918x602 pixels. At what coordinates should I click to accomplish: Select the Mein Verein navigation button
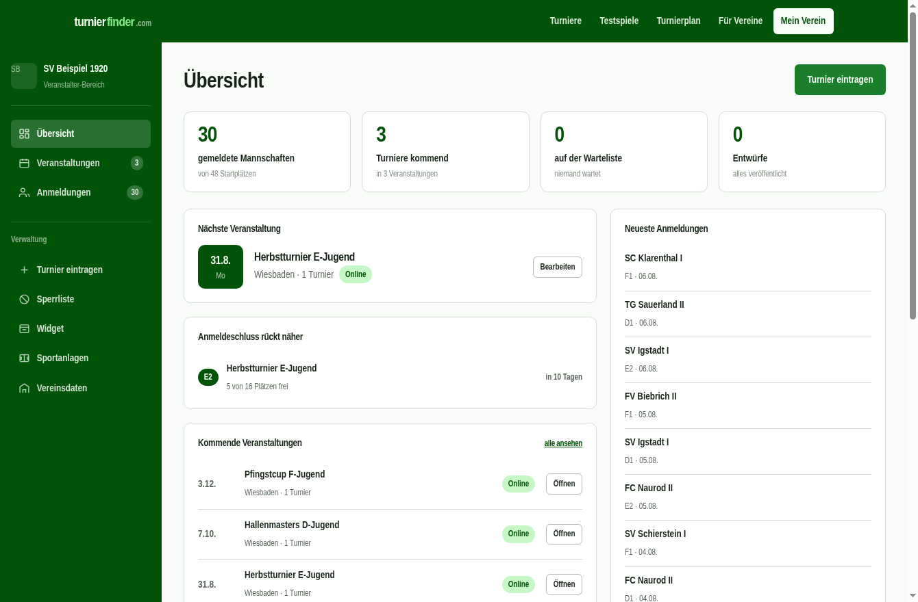coord(803,21)
